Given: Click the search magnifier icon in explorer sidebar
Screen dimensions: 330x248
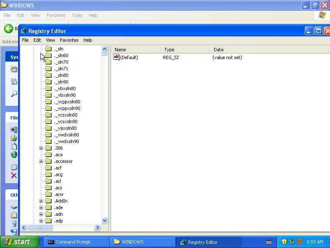Looking at the screenshot, I should [x=14, y=94].
